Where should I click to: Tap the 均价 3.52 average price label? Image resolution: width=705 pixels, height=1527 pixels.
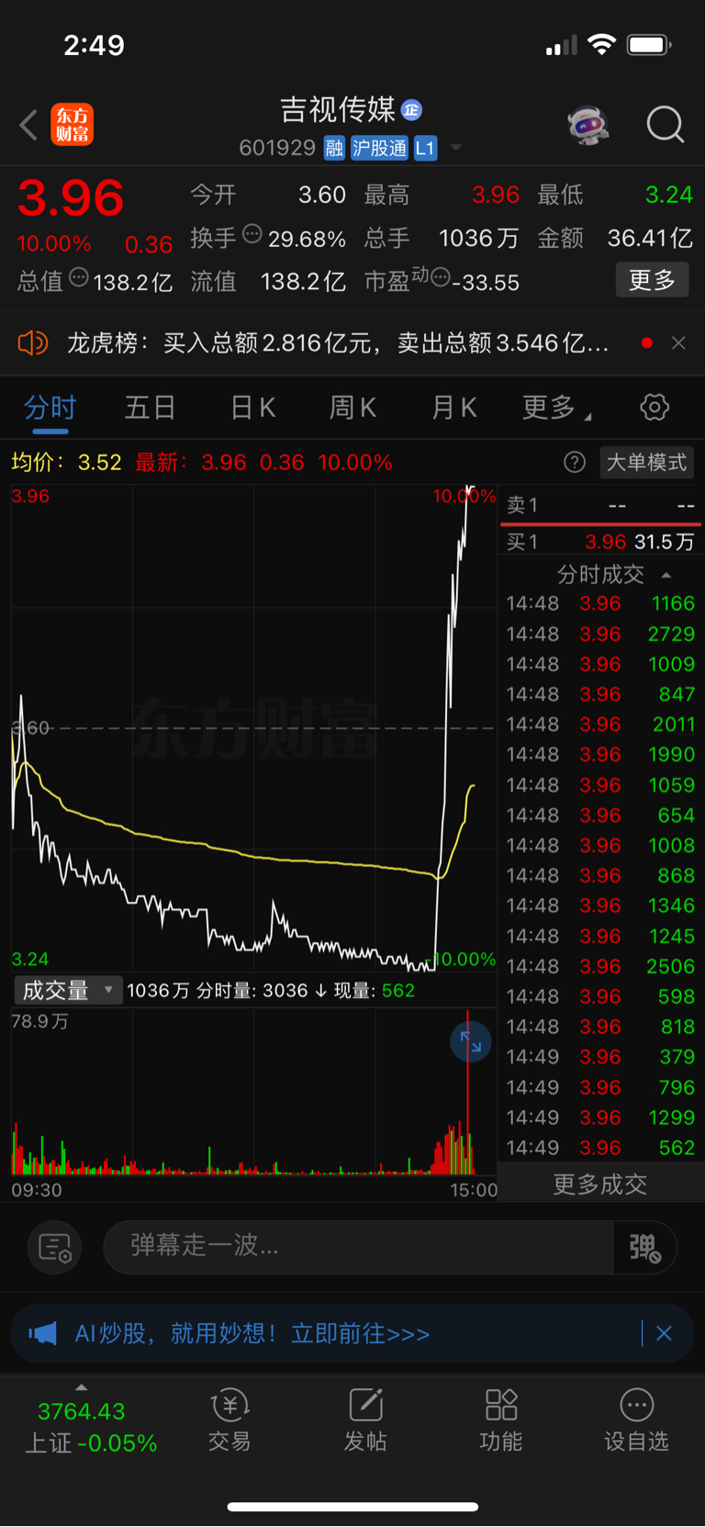66,462
